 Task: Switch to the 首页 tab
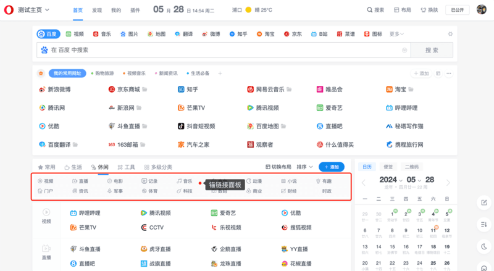point(78,10)
